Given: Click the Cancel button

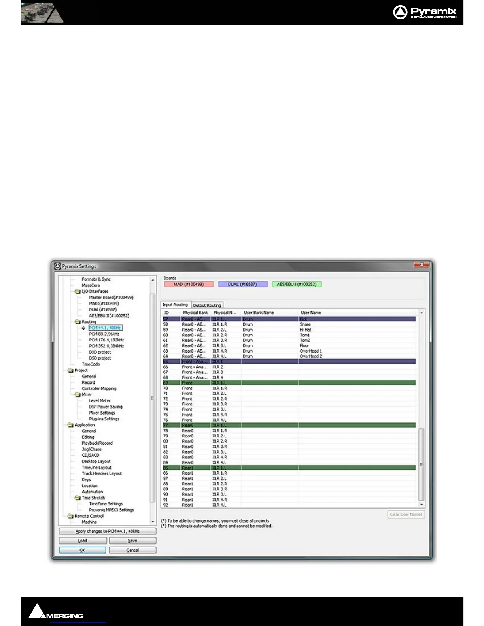Looking at the screenshot, I should tap(132, 550).
